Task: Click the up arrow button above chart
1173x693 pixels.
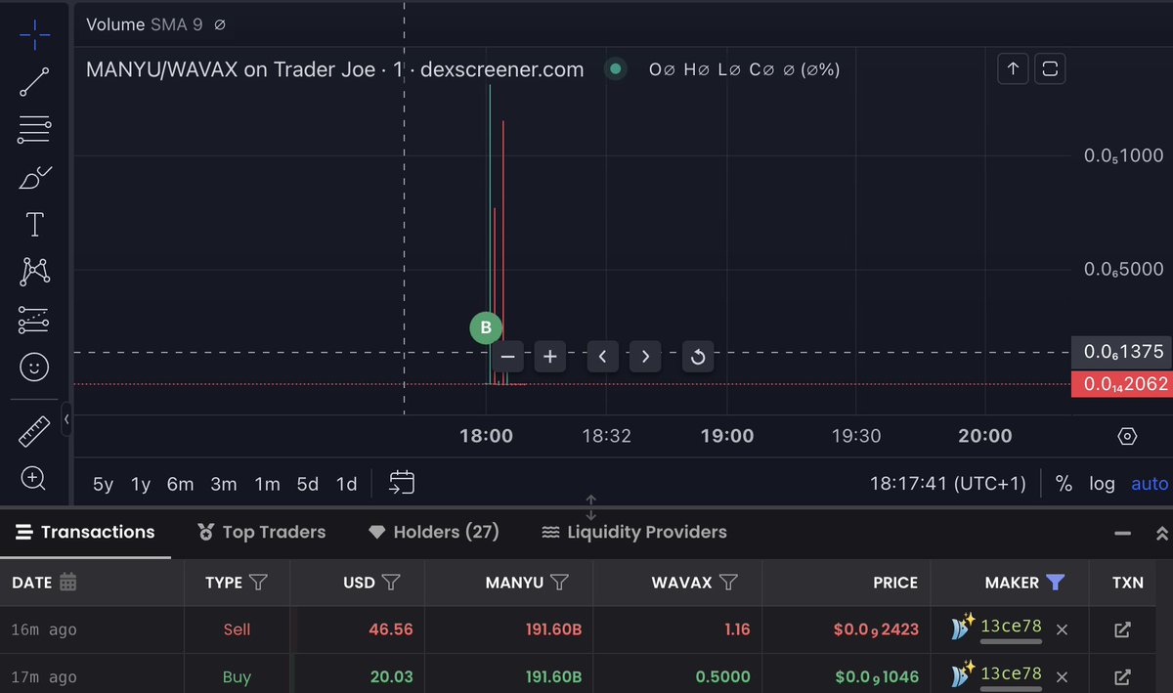Action: 1013,68
